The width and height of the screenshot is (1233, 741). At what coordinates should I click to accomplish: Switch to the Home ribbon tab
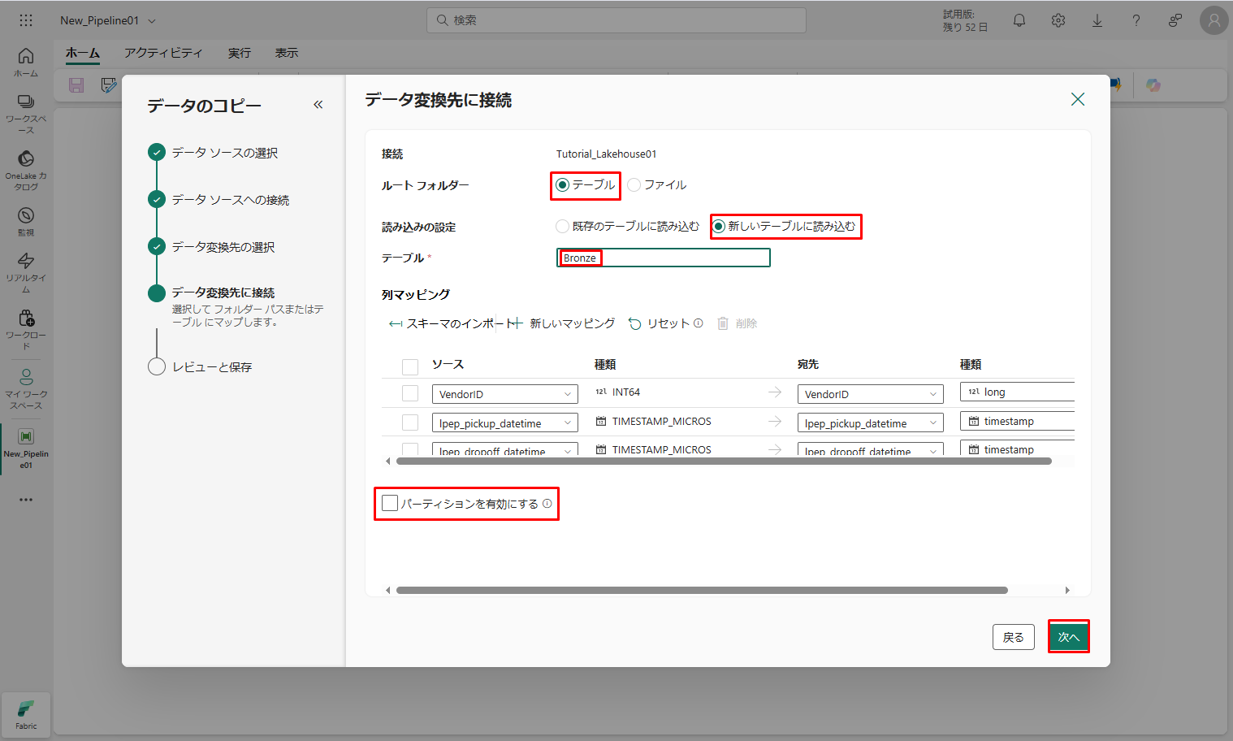(83, 54)
